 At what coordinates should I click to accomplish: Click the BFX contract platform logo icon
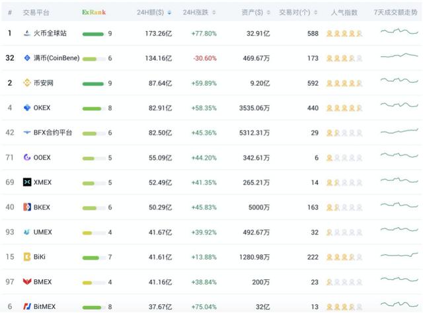coord(27,132)
